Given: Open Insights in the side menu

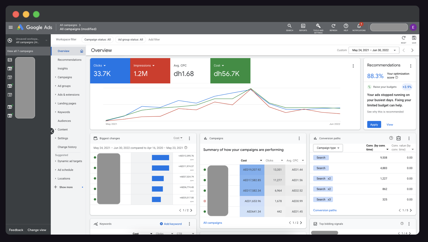Looking at the screenshot, I should [x=63, y=69].
